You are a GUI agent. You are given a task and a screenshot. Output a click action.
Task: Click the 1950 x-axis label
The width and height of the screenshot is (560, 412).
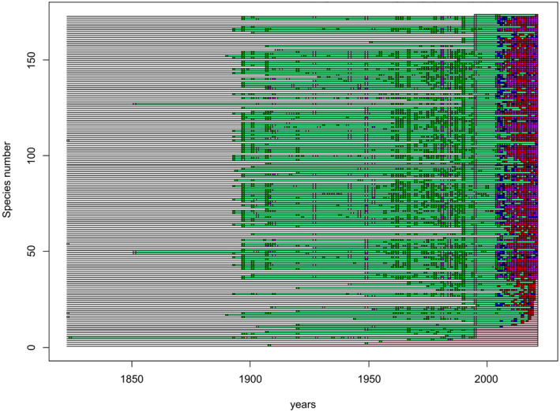click(369, 379)
